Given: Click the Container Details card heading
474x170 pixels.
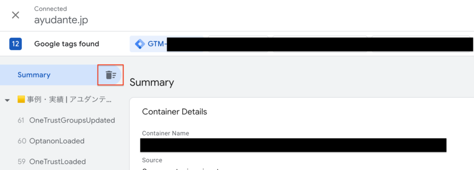Looking at the screenshot, I should click(x=175, y=112).
